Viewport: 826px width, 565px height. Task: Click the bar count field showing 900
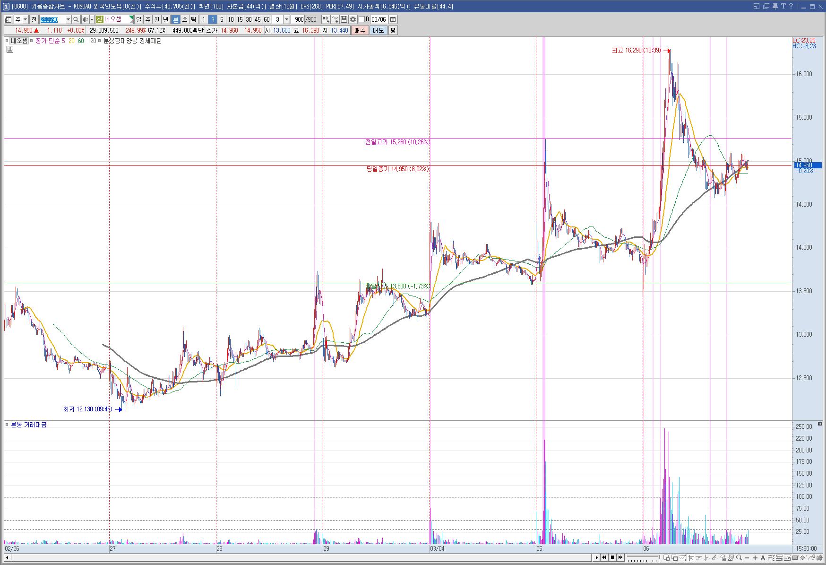298,19
